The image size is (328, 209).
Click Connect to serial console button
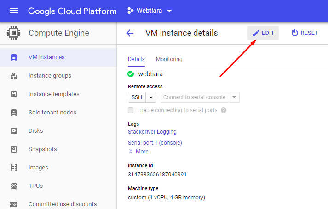pos(194,97)
